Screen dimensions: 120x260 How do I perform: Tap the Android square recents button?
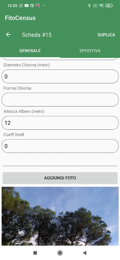click(x=35, y=253)
